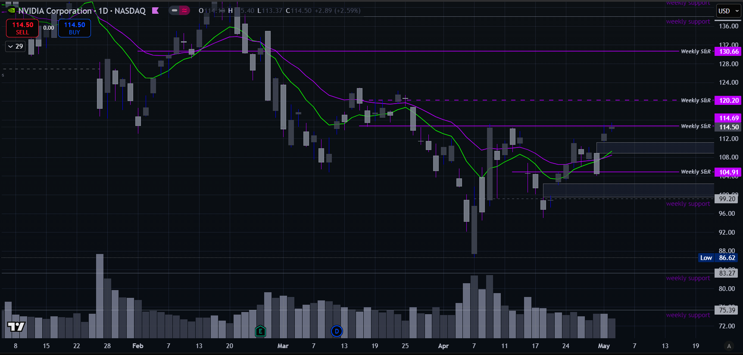Click the 114.50 BUY button
Image resolution: width=743 pixels, height=355 pixels.
pos(75,28)
